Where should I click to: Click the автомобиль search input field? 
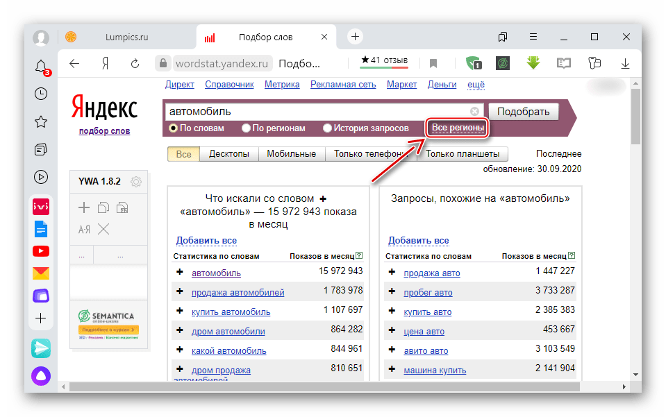(278, 111)
